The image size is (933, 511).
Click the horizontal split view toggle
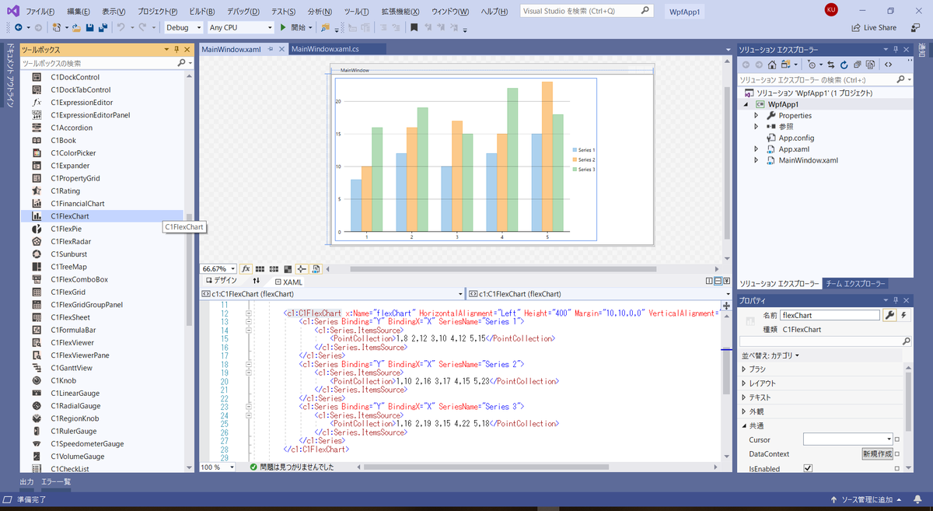pos(718,281)
